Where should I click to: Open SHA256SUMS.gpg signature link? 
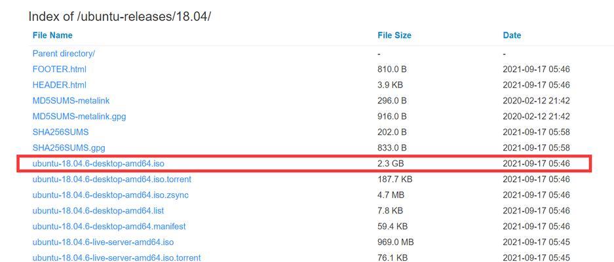pos(69,147)
